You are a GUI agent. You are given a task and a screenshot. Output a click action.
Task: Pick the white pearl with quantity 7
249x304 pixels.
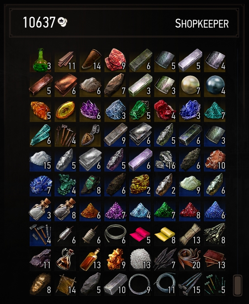click(189, 85)
